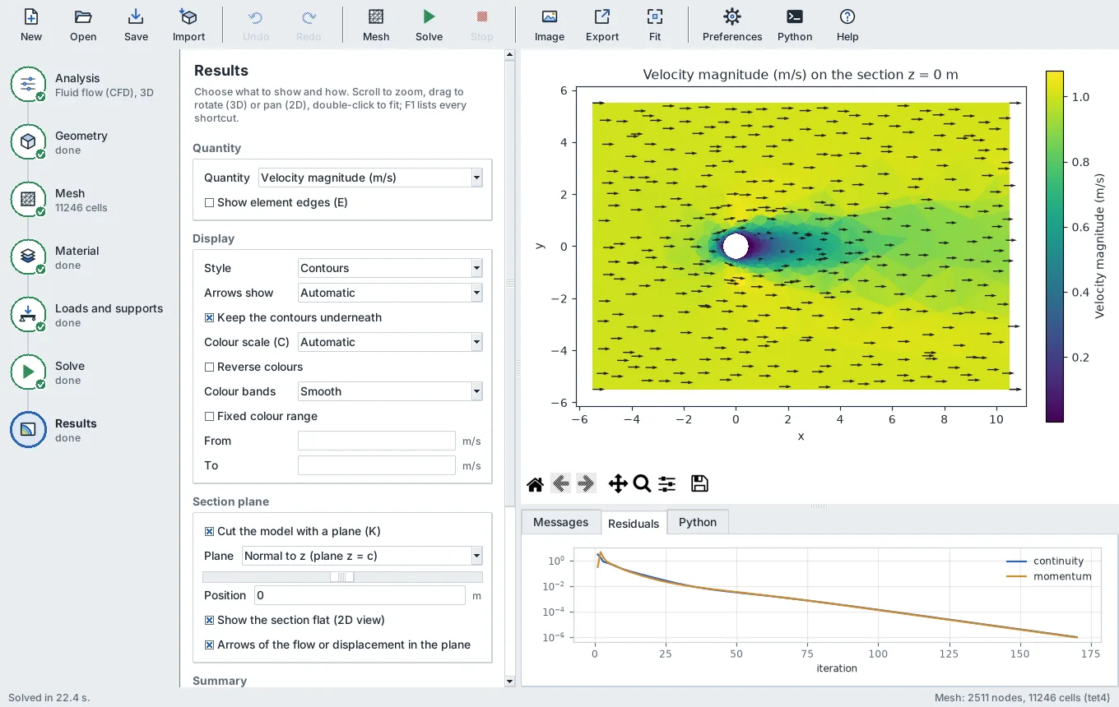1119x707 pixels.
Task: Open Help from the toolbar
Action: (847, 25)
